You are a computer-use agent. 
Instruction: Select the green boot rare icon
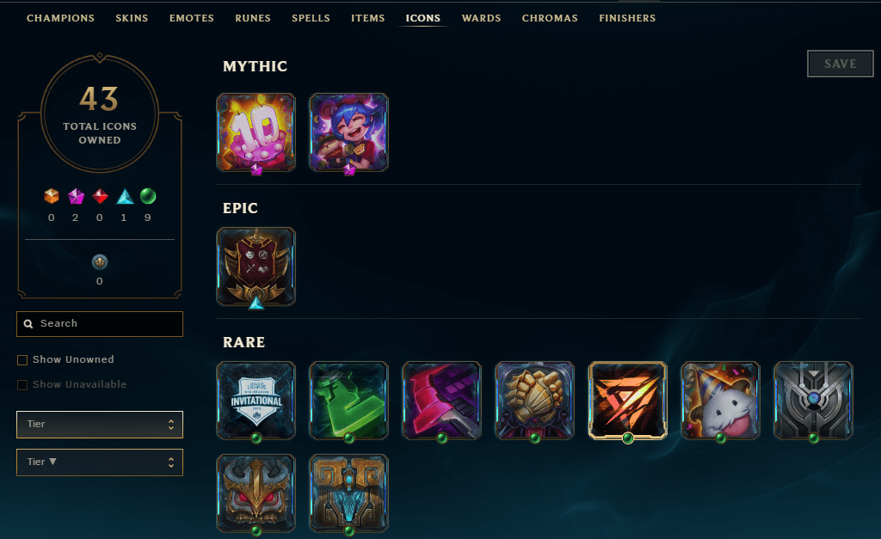(349, 401)
